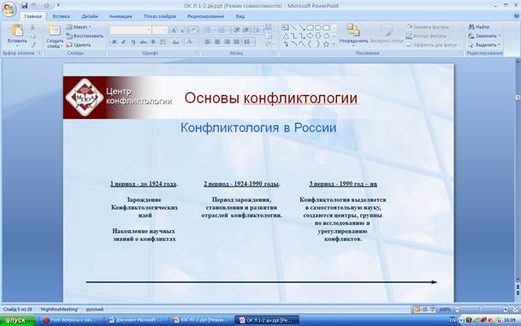The height and width of the screenshot is (326, 521).
Task: Click the zoom slider in status bar
Action: point(481,310)
